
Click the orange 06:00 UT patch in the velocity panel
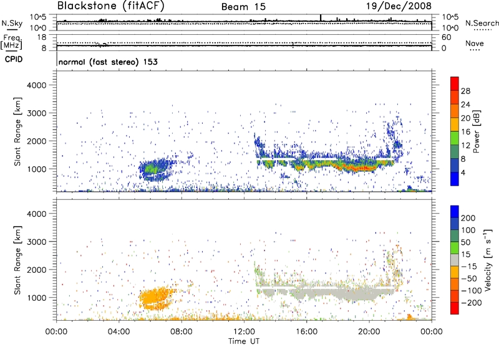click(x=156, y=299)
